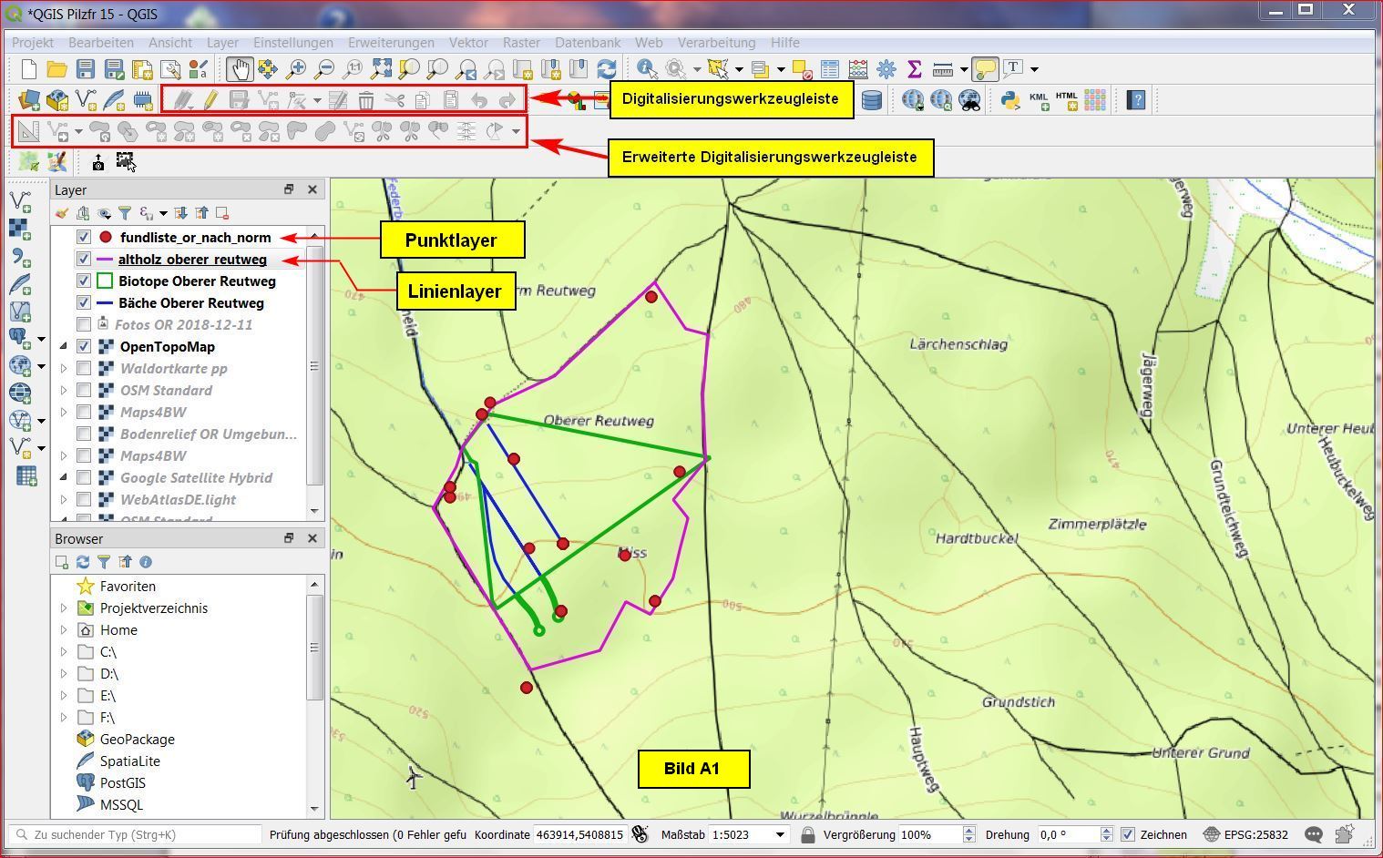Enable the Fotos OR 2018-12-11 layer
The width and height of the screenshot is (1383, 858).
click(x=84, y=325)
